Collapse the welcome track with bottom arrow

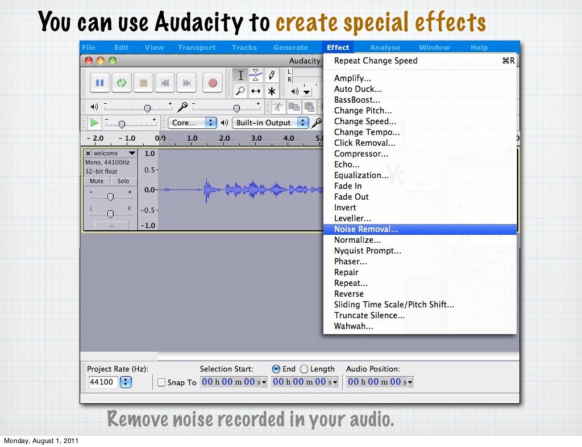coord(111,225)
